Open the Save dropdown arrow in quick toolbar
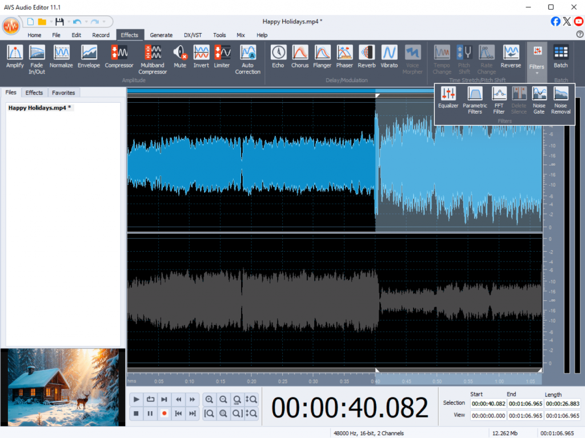The height and width of the screenshot is (438, 585). tap(67, 22)
